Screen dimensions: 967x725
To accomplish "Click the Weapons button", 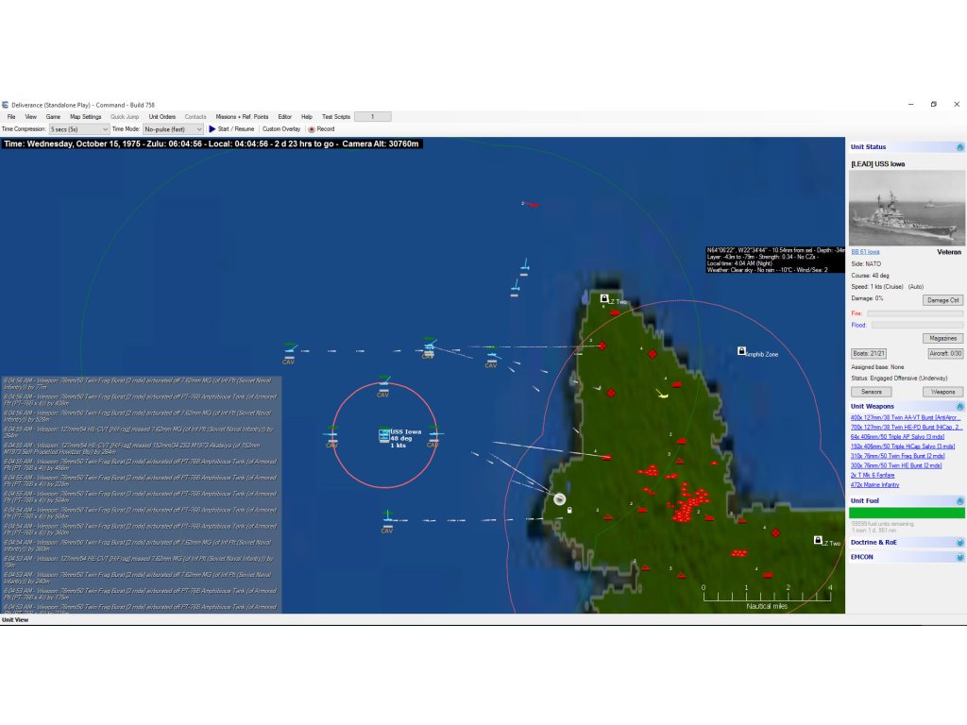I will pyautogui.click(x=943, y=392).
